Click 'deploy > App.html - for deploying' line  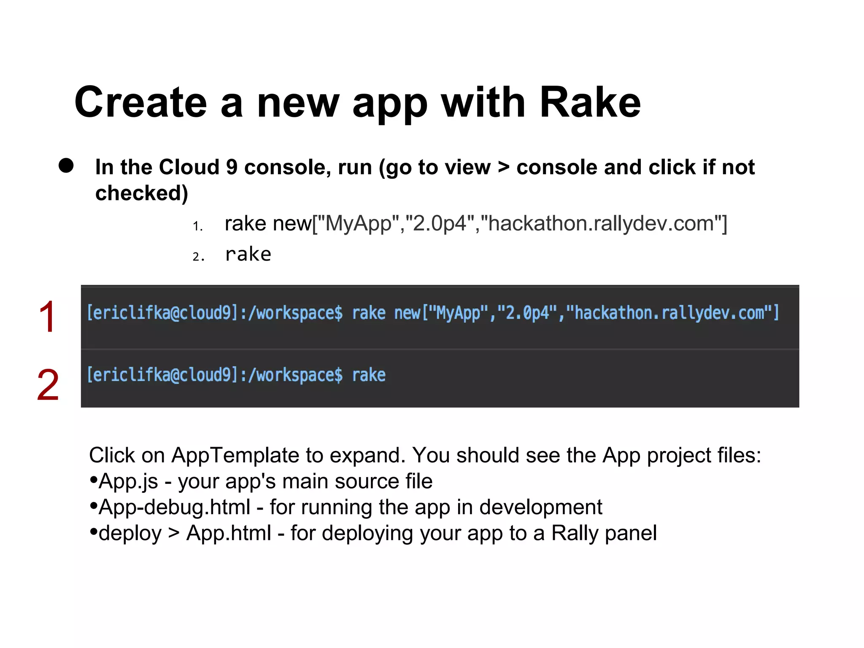(373, 533)
